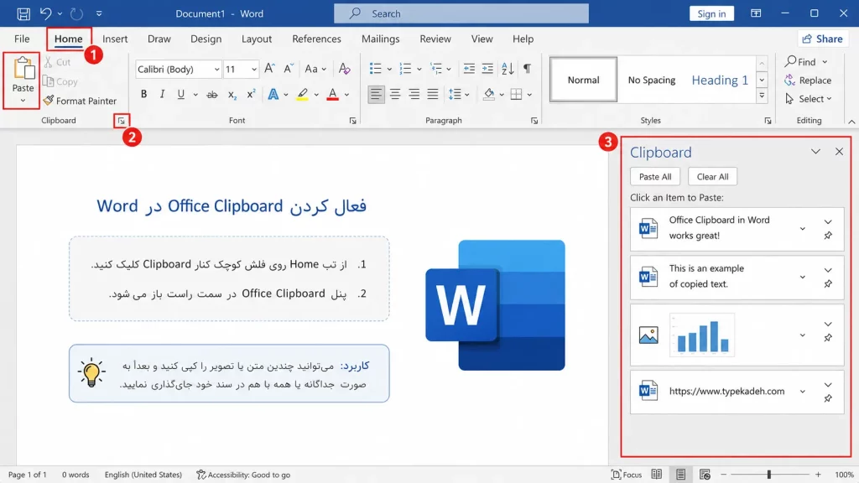The width and height of the screenshot is (859, 483).
Task: Switch to Print Layout view
Action: 680,475
